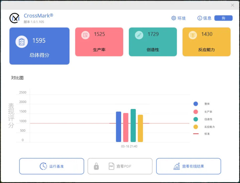Select the pink 生产率 card
This screenshot has width=240, height=183.
(x=99, y=42)
